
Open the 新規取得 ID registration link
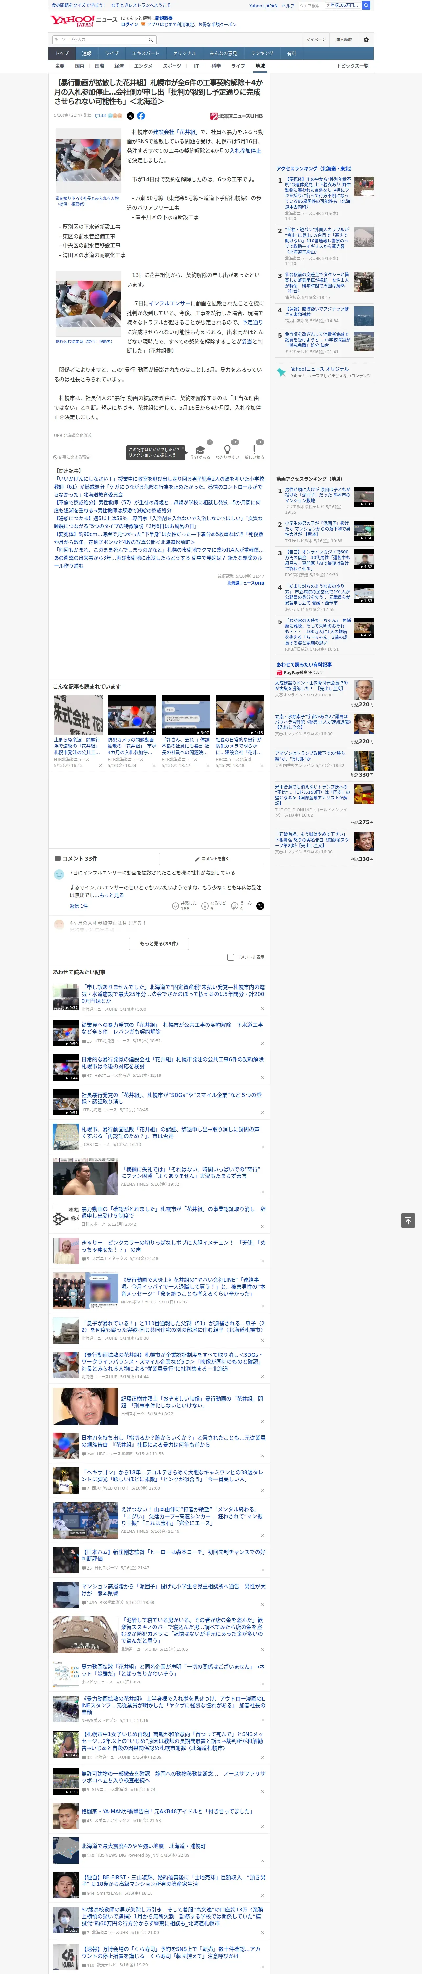pyautogui.click(x=164, y=18)
